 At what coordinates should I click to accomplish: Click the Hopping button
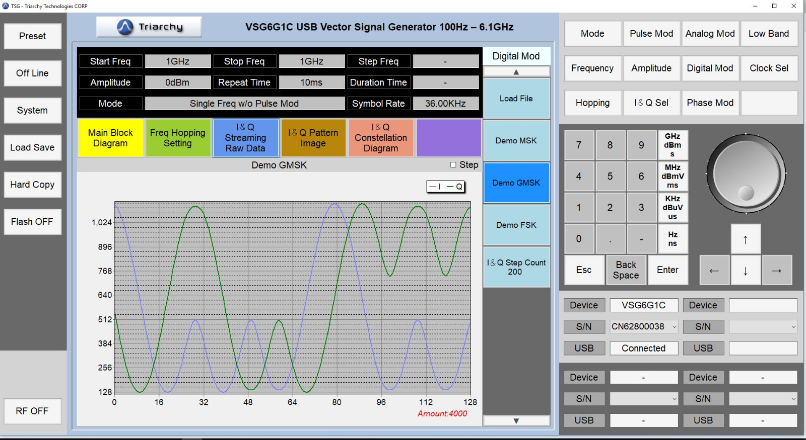click(593, 103)
